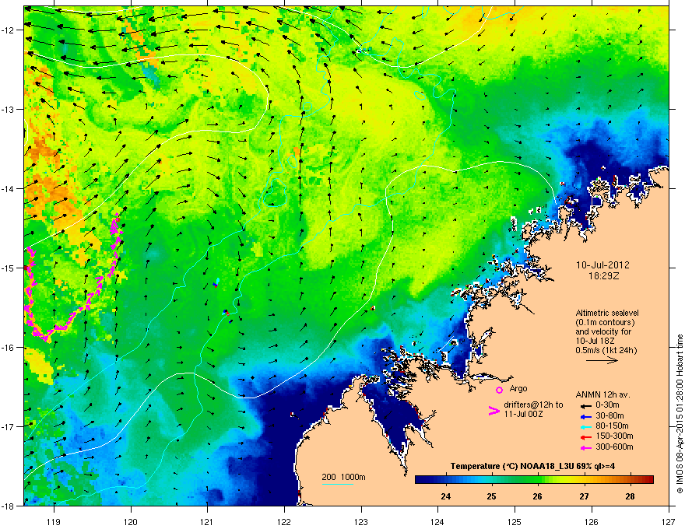Click the IMOS copyright timestamp text
This screenshot has height=529, width=685.
680,414
